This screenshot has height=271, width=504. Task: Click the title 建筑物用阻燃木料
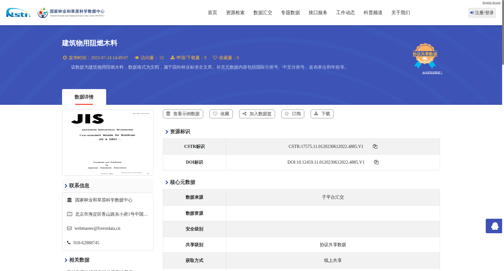click(90, 43)
